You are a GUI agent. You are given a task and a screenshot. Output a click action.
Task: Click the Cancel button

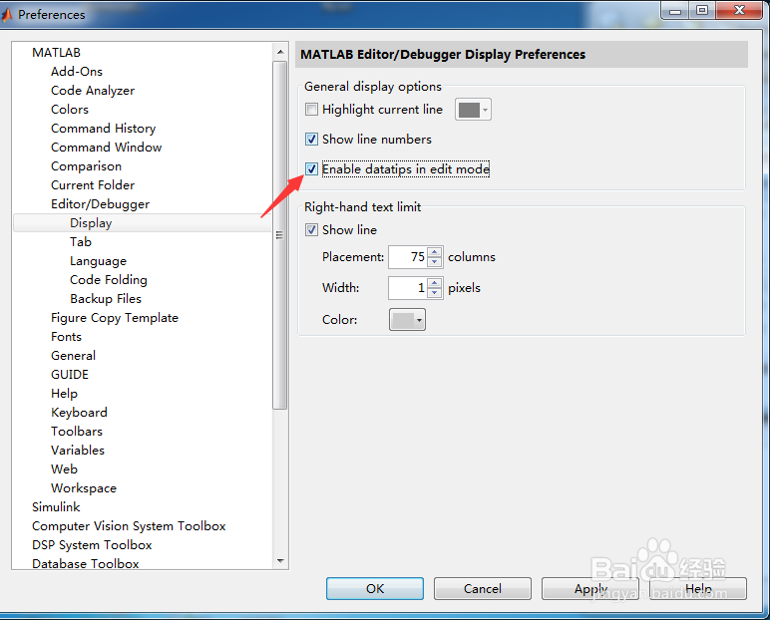click(x=482, y=588)
